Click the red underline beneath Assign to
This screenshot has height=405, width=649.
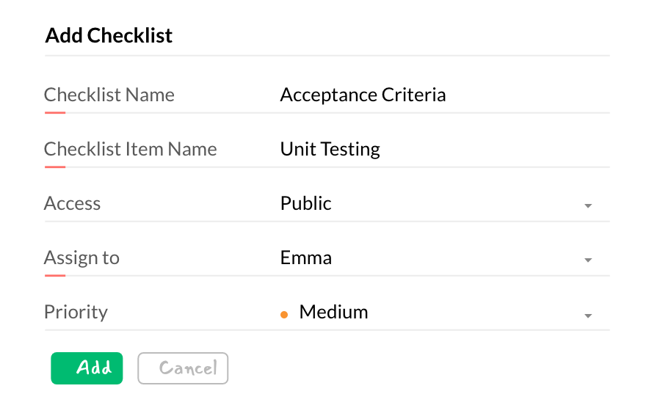[x=55, y=276]
